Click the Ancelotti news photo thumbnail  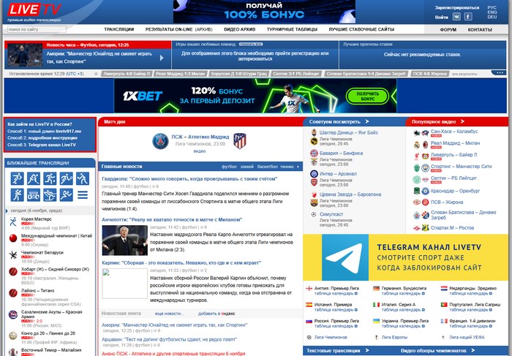click(x=125, y=241)
